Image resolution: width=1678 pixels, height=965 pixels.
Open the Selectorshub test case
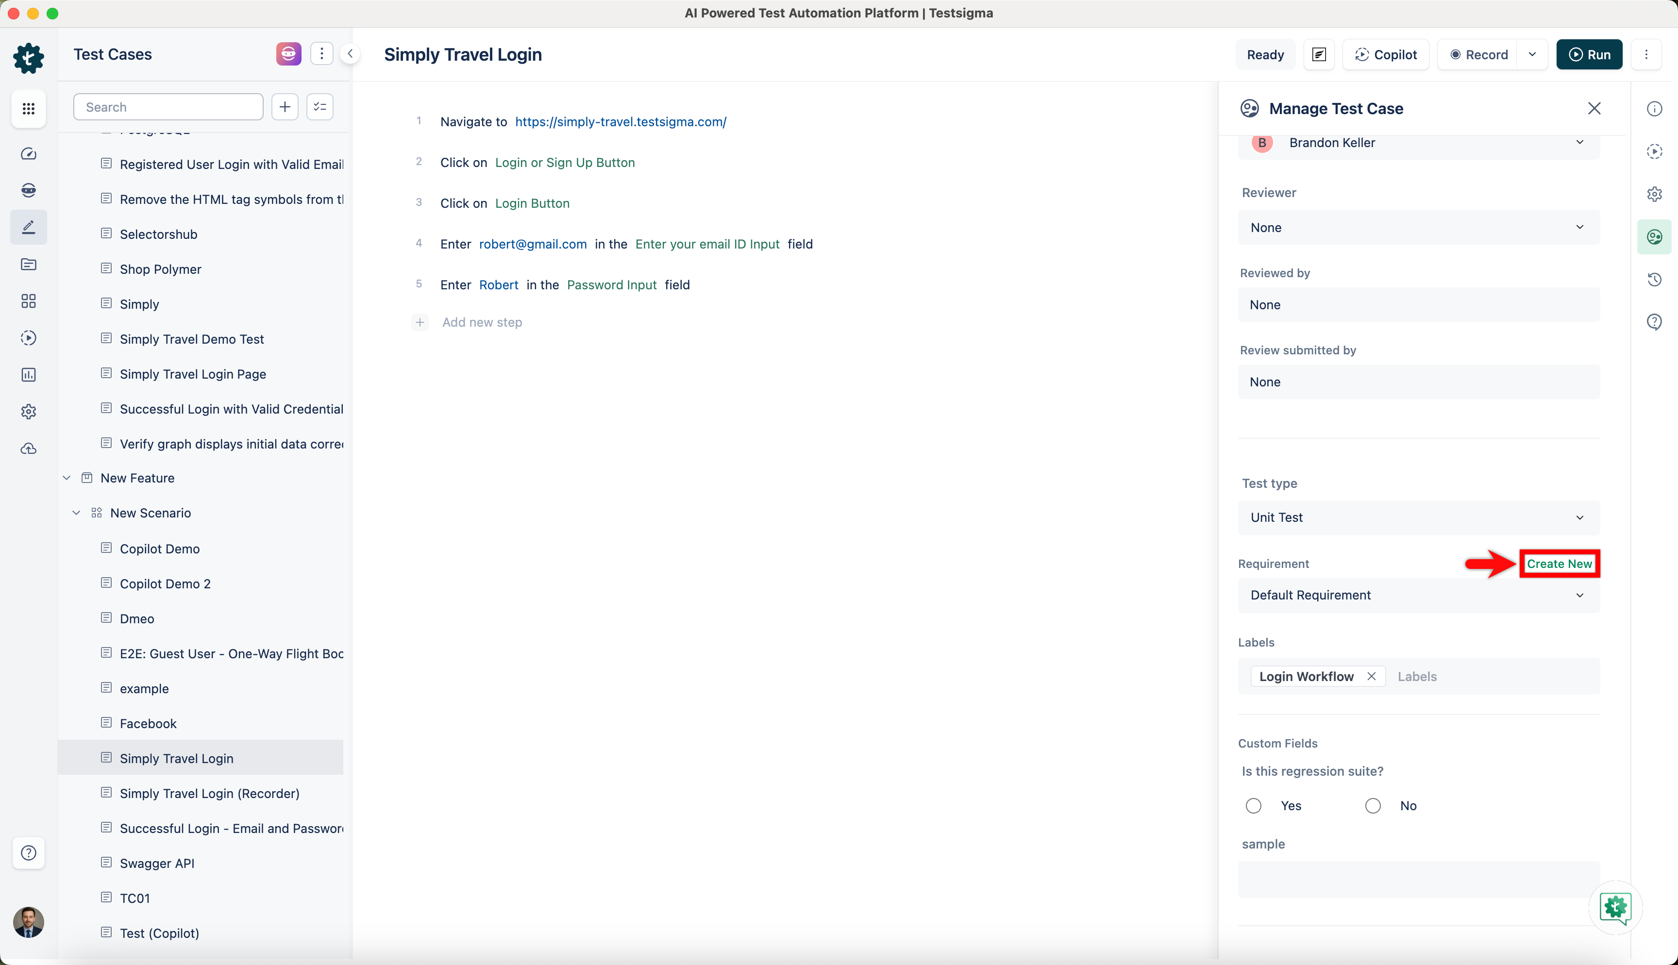coord(158,234)
